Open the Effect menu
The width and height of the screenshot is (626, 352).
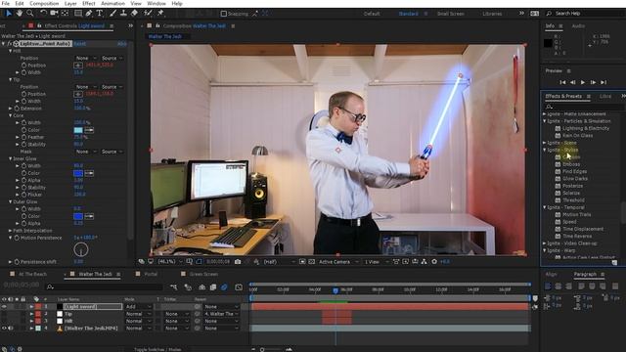point(89,4)
